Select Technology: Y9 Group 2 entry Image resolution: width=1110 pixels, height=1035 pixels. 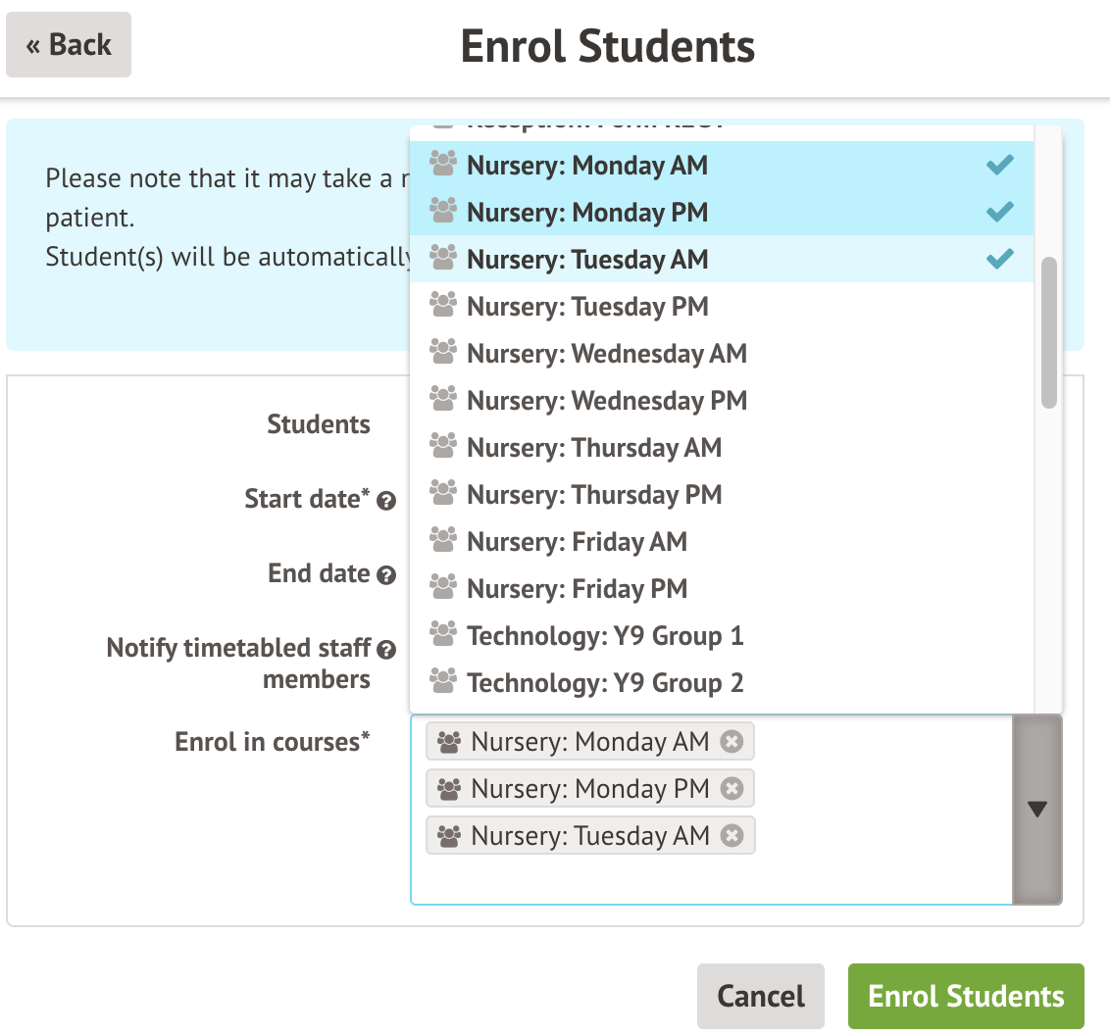[605, 683]
